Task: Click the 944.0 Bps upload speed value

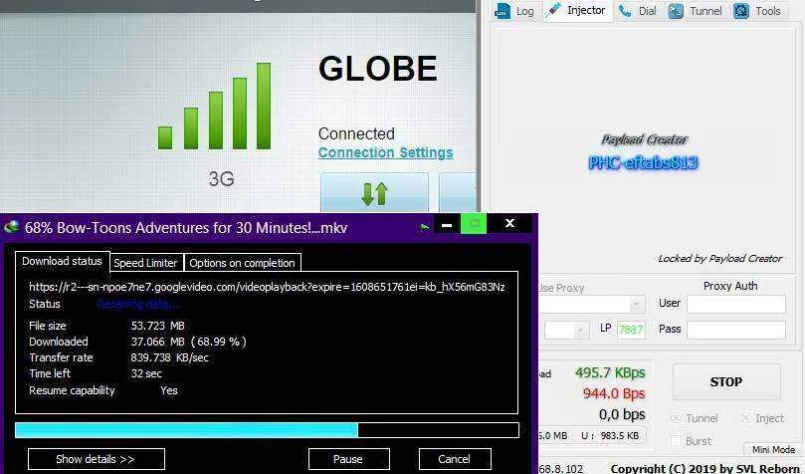Action: tap(614, 394)
